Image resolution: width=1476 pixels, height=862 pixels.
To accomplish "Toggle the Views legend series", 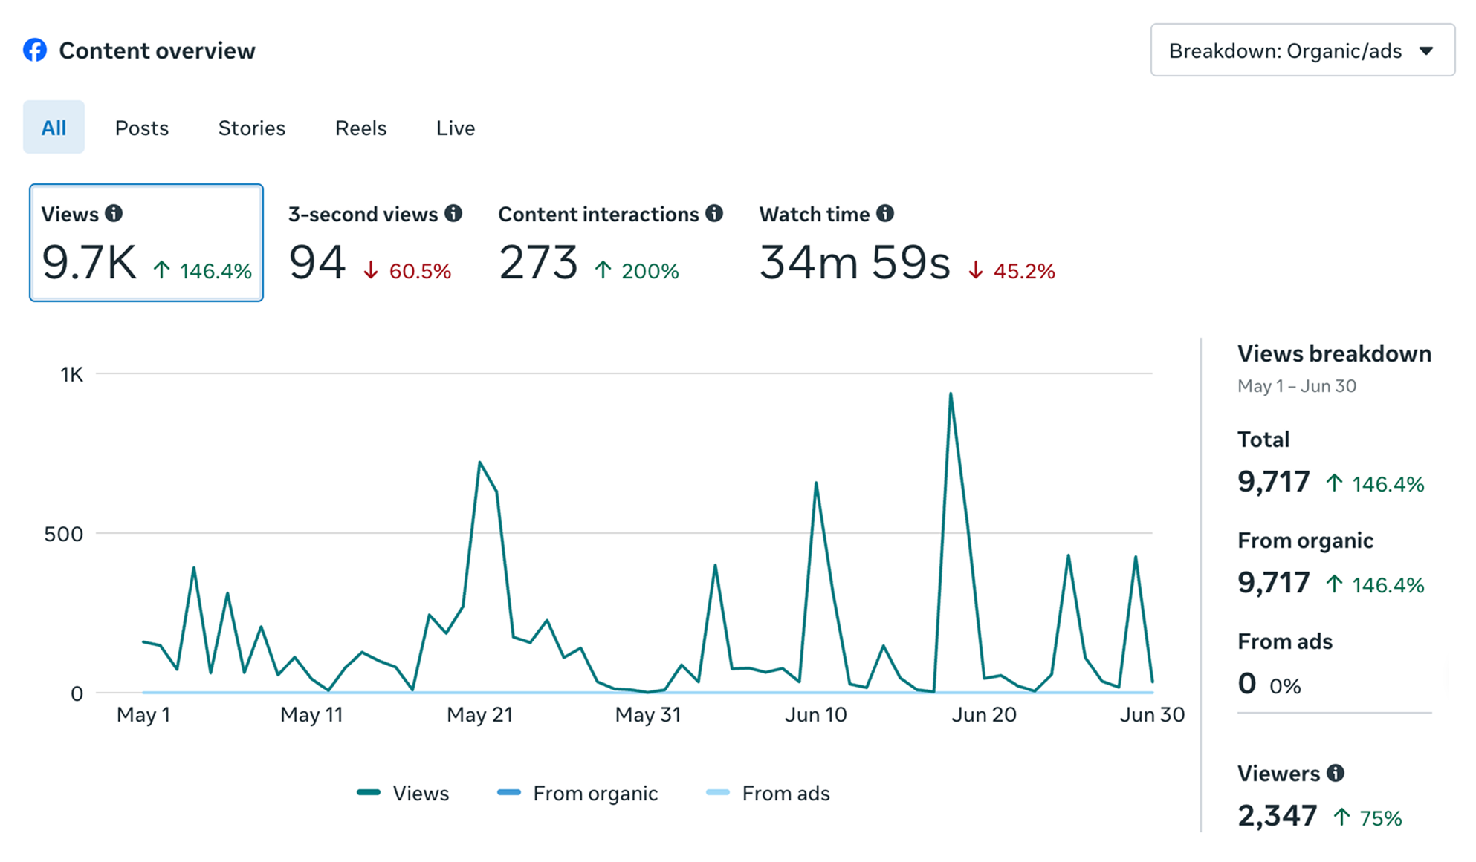I will 403,793.
